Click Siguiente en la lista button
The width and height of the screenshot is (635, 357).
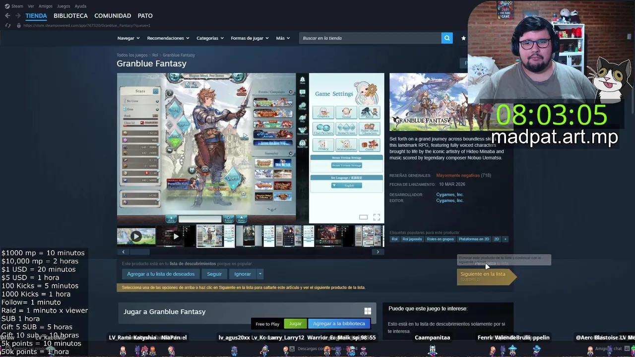(486, 276)
